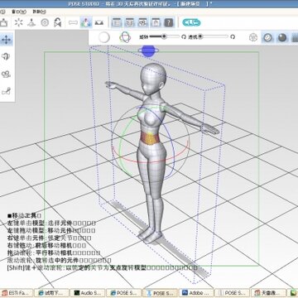Image resolution: width=298 pixels, height=298 pixels.
Task: Toggle the wireframe cube display mode
Action: (x=253, y=37)
